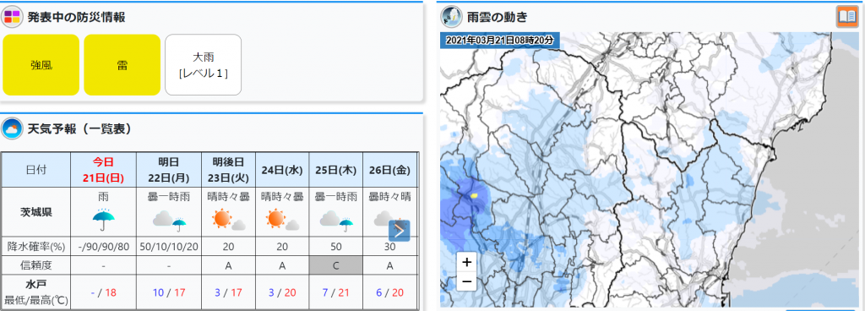Click the 雨雲の動き radar header icon

[x=451, y=17]
